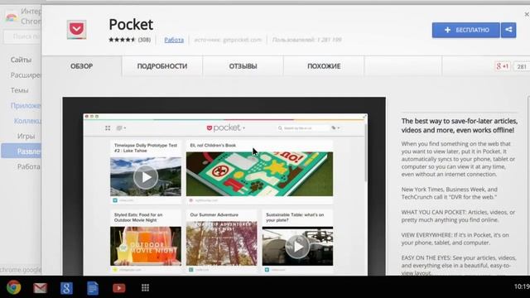Click the headline 'The best way to save-for-later'

(x=460, y=125)
